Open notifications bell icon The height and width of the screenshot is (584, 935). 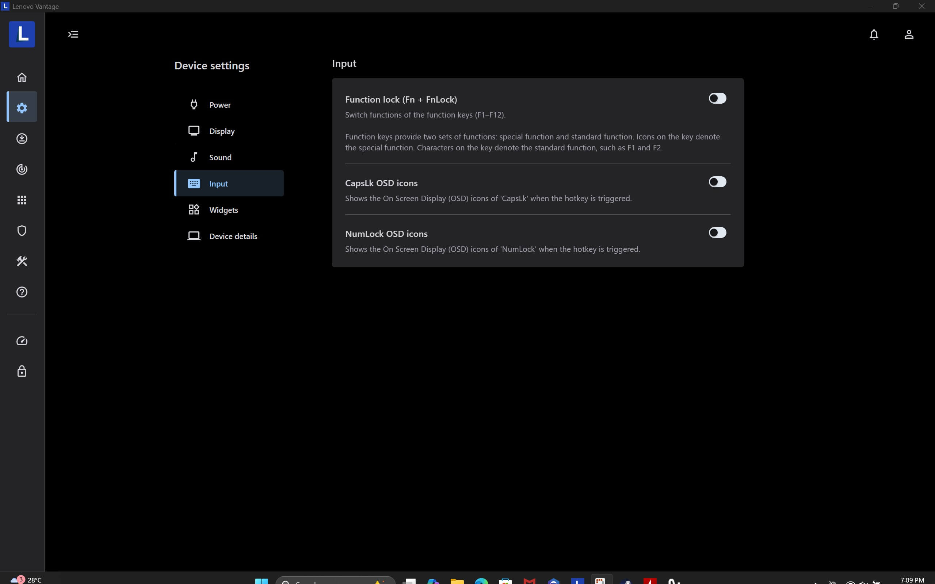[874, 34]
